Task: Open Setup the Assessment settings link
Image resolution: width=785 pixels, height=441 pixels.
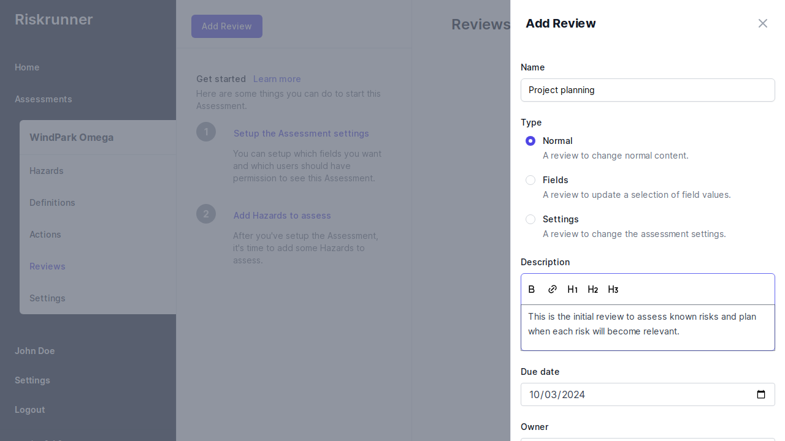Action: tap(301, 134)
